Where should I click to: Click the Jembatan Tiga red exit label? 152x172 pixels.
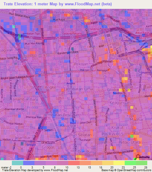click(31, 34)
